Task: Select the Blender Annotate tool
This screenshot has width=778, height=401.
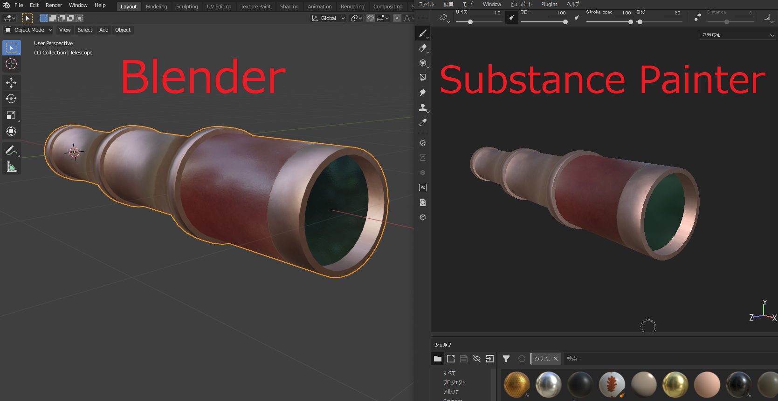Action: [x=11, y=150]
